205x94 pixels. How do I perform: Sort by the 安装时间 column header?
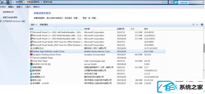(123, 29)
